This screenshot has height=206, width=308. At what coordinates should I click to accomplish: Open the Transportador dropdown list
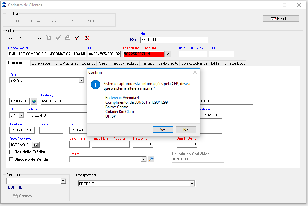click(192, 184)
